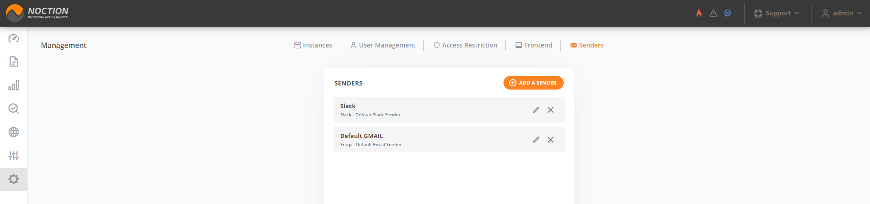This screenshot has width=870, height=204.
Task: Delete the Slack sender
Action: coord(551,110)
